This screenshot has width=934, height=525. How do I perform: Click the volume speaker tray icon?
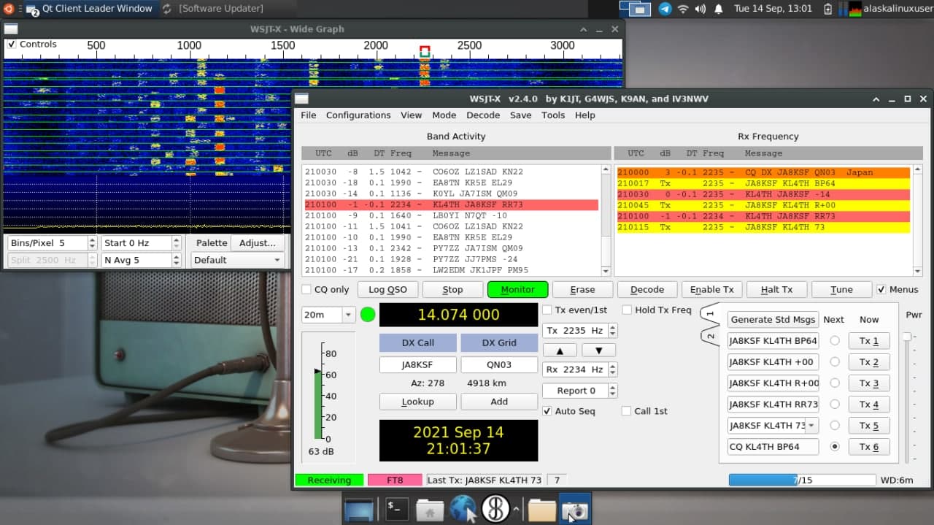[x=700, y=9]
